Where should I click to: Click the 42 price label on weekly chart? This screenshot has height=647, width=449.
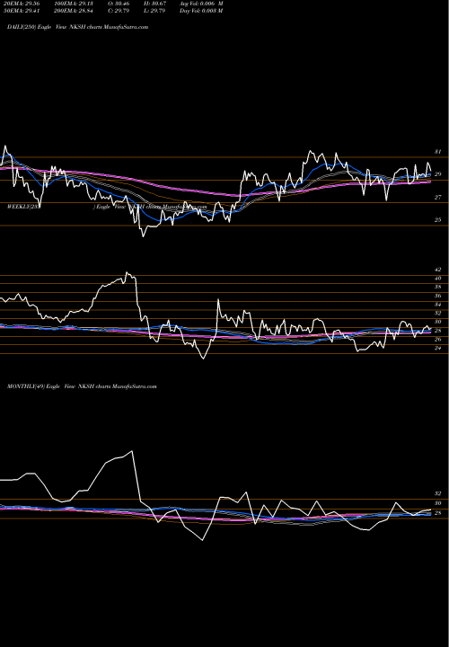tap(438, 270)
